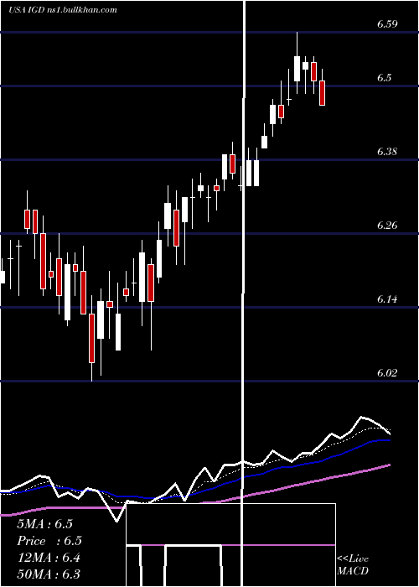Select the 6.02 price axis label
419x587 pixels.
(387, 373)
